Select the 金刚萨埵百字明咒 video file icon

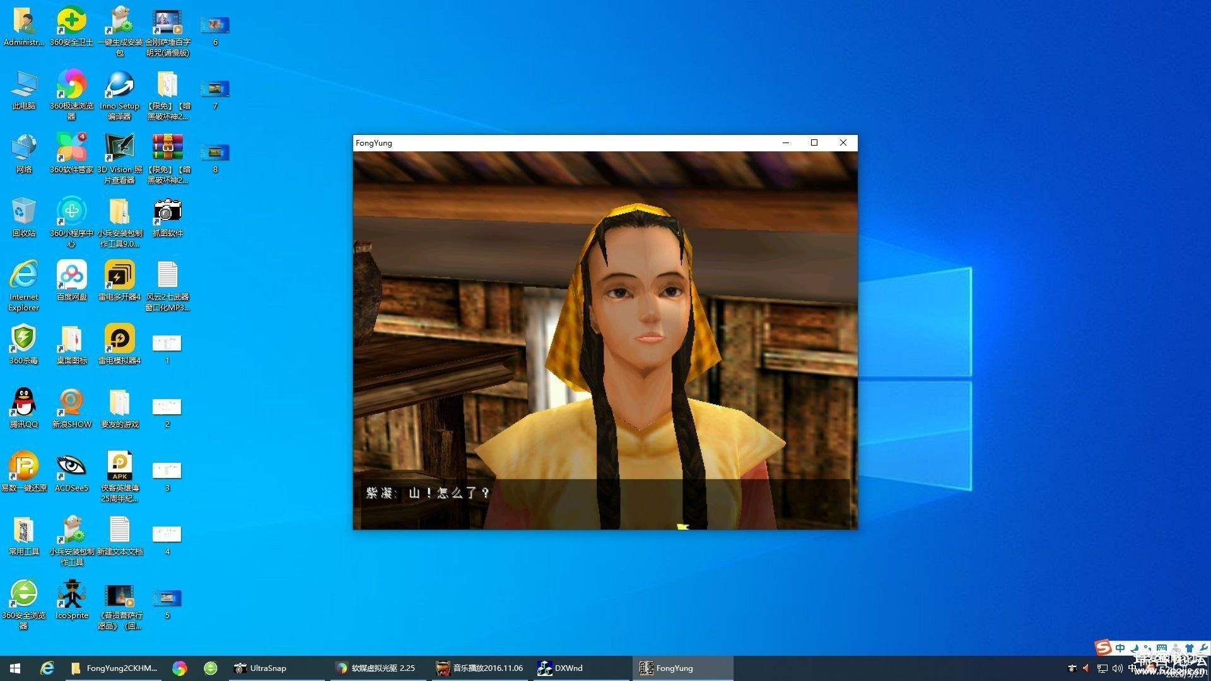tap(167, 32)
